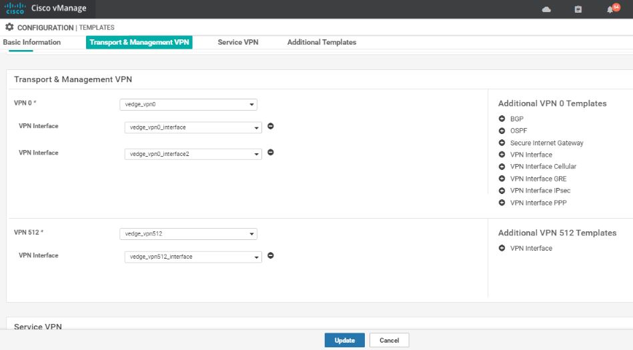Open the vedge_vpn0_interface2 dropdown
633x350 pixels.
(x=193, y=154)
